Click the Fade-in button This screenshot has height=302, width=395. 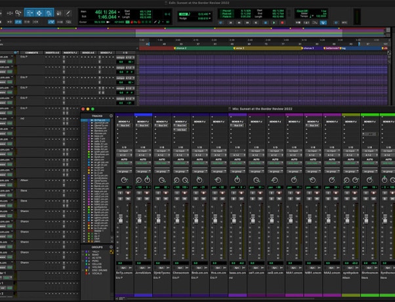(x=227, y=16)
